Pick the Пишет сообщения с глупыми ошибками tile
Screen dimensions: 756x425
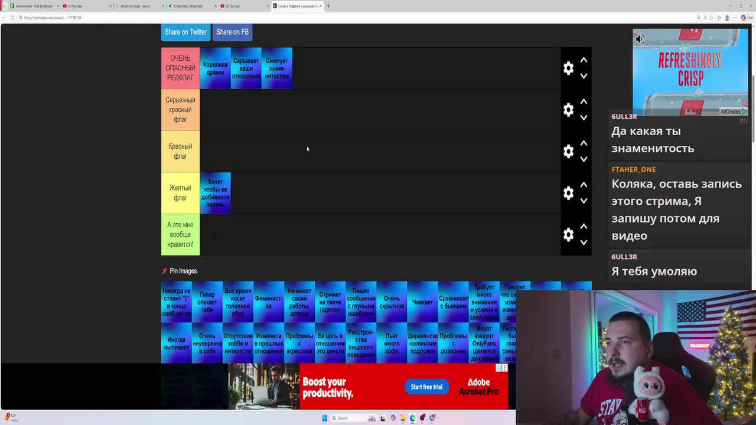(x=361, y=302)
